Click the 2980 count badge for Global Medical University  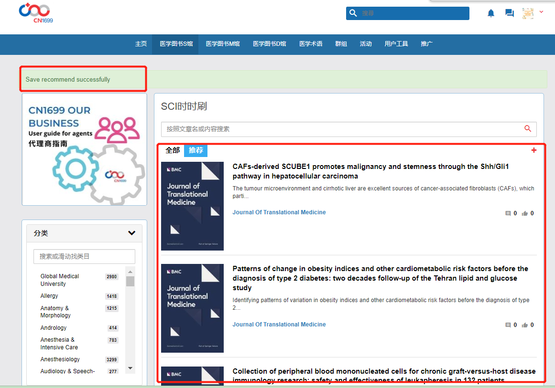pyautogui.click(x=111, y=277)
